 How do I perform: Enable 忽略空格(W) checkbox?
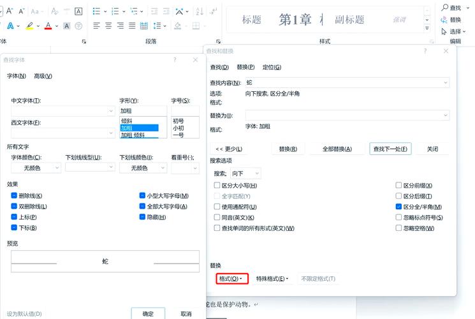point(398,228)
